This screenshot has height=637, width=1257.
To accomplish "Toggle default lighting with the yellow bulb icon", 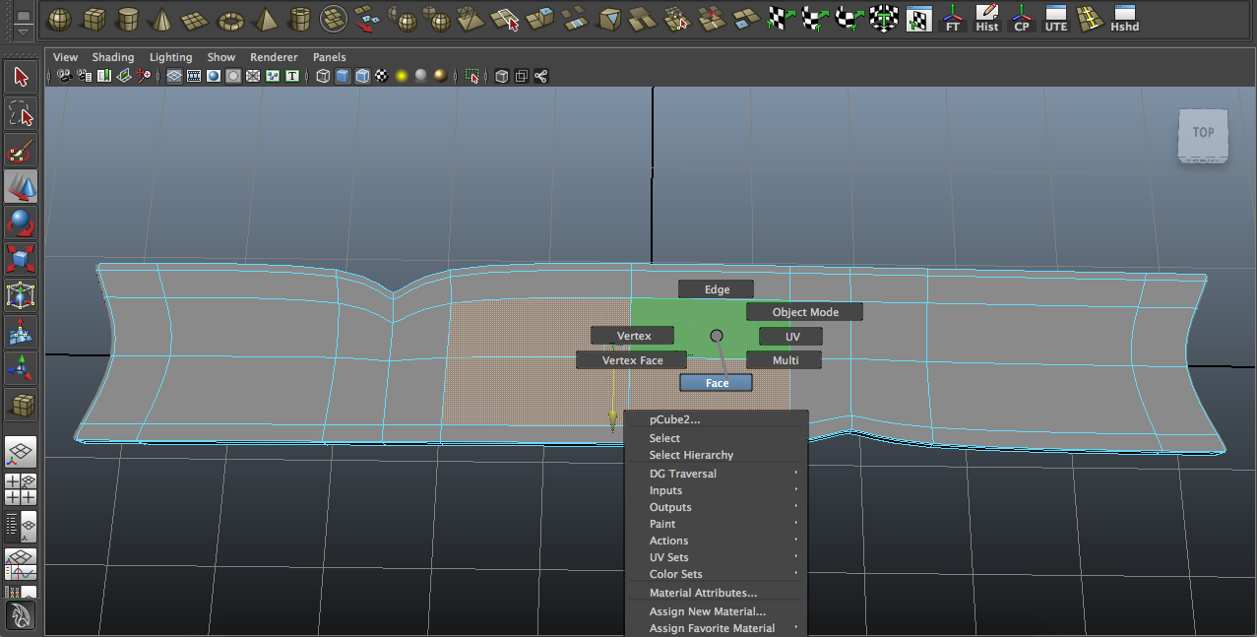I will (403, 76).
